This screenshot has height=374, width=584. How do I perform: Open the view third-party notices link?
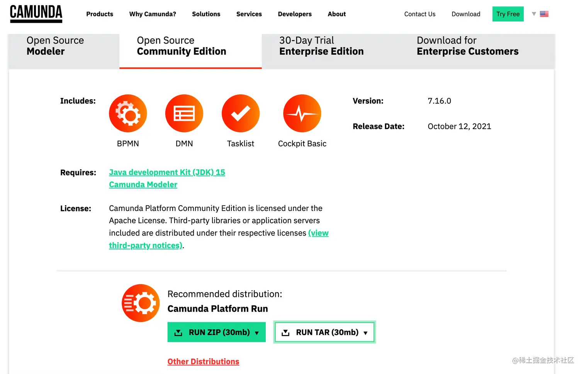pyautogui.click(x=219, y=239)
